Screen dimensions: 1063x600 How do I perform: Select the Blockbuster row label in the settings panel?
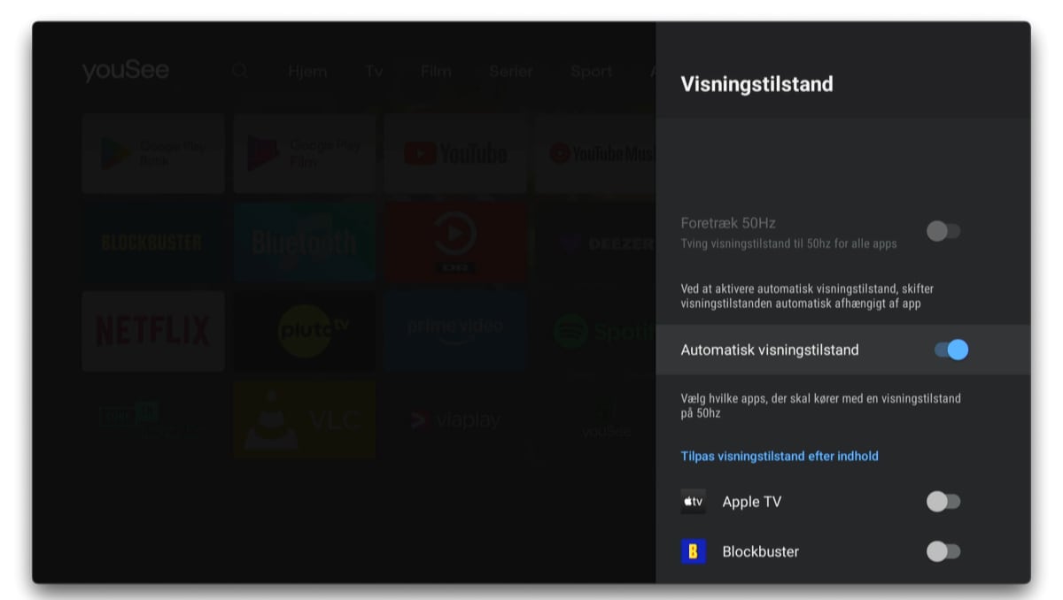point(761,551)
